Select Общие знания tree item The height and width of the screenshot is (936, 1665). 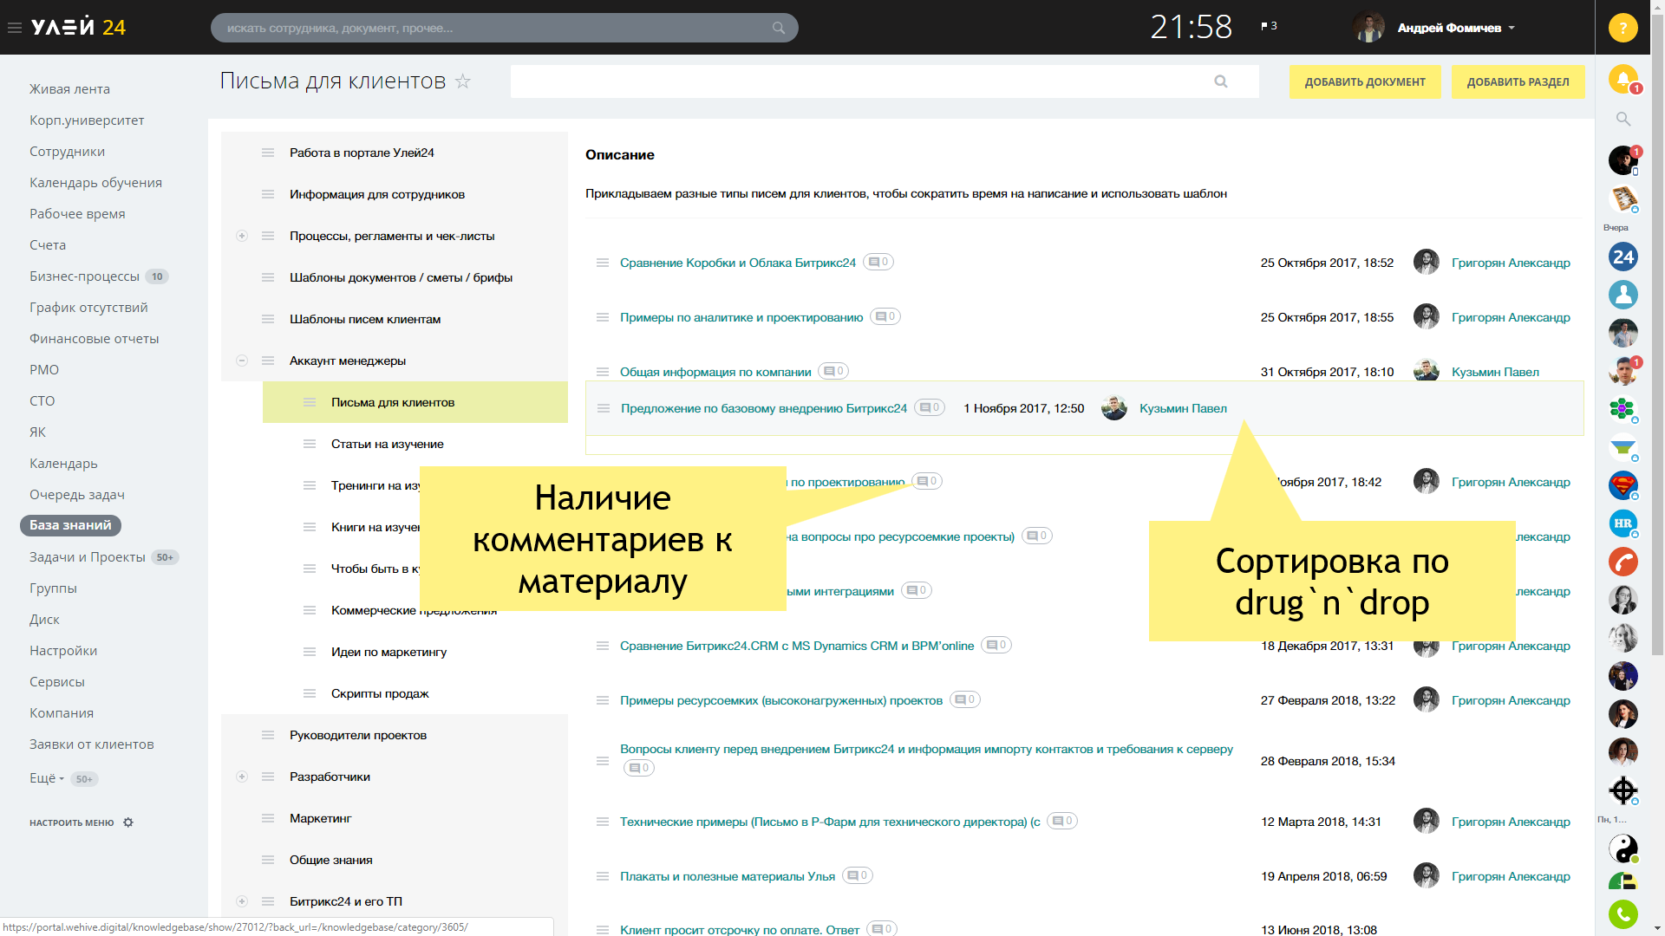(x=331, y=860)
